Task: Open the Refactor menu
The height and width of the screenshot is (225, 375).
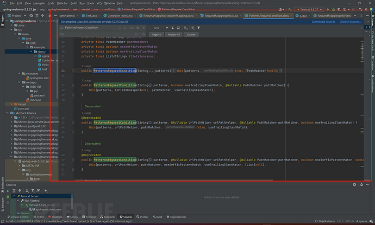Action: 62,3
